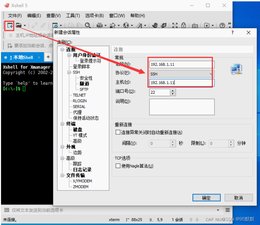Viewport: 260px width, 225px height.
Task: Click the color scheme icon in toolbar
Action: [113, 25]
